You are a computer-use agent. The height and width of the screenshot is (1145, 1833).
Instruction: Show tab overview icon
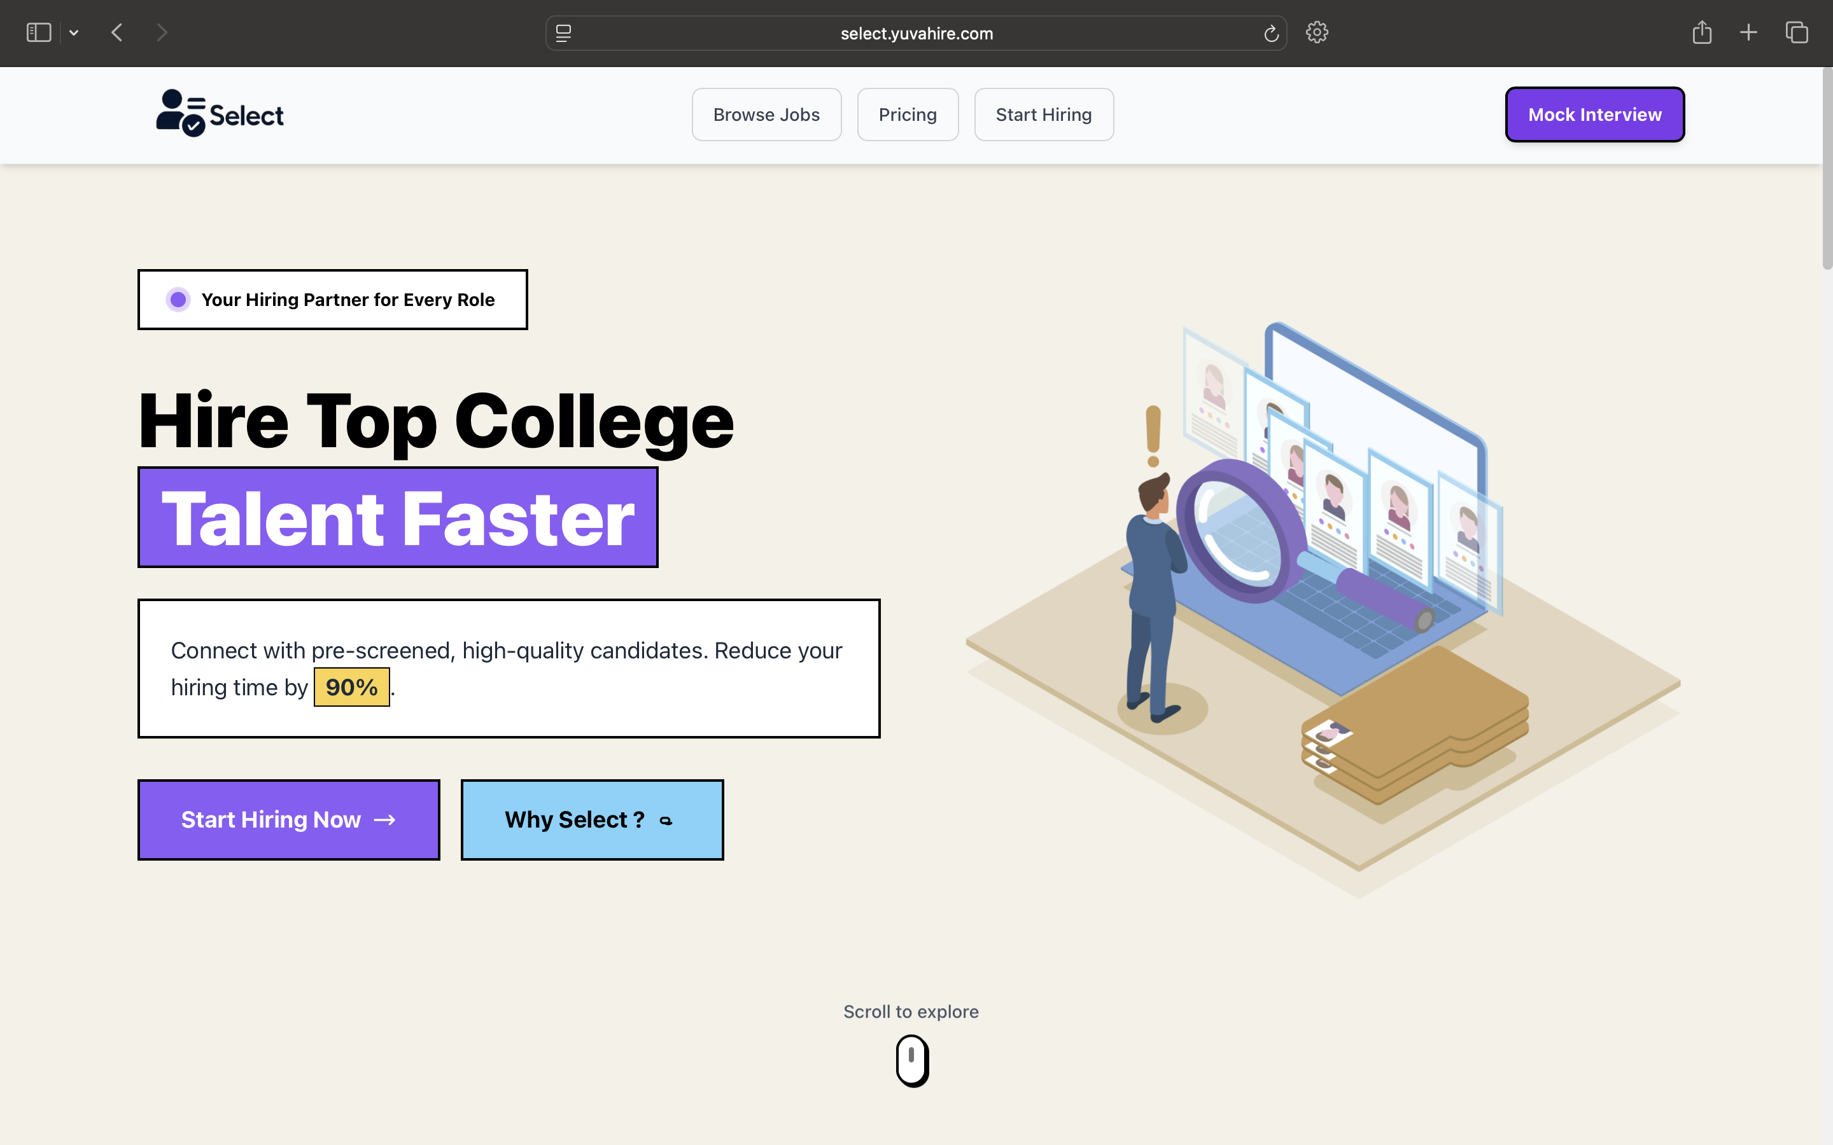click(x=1797, y=32)
